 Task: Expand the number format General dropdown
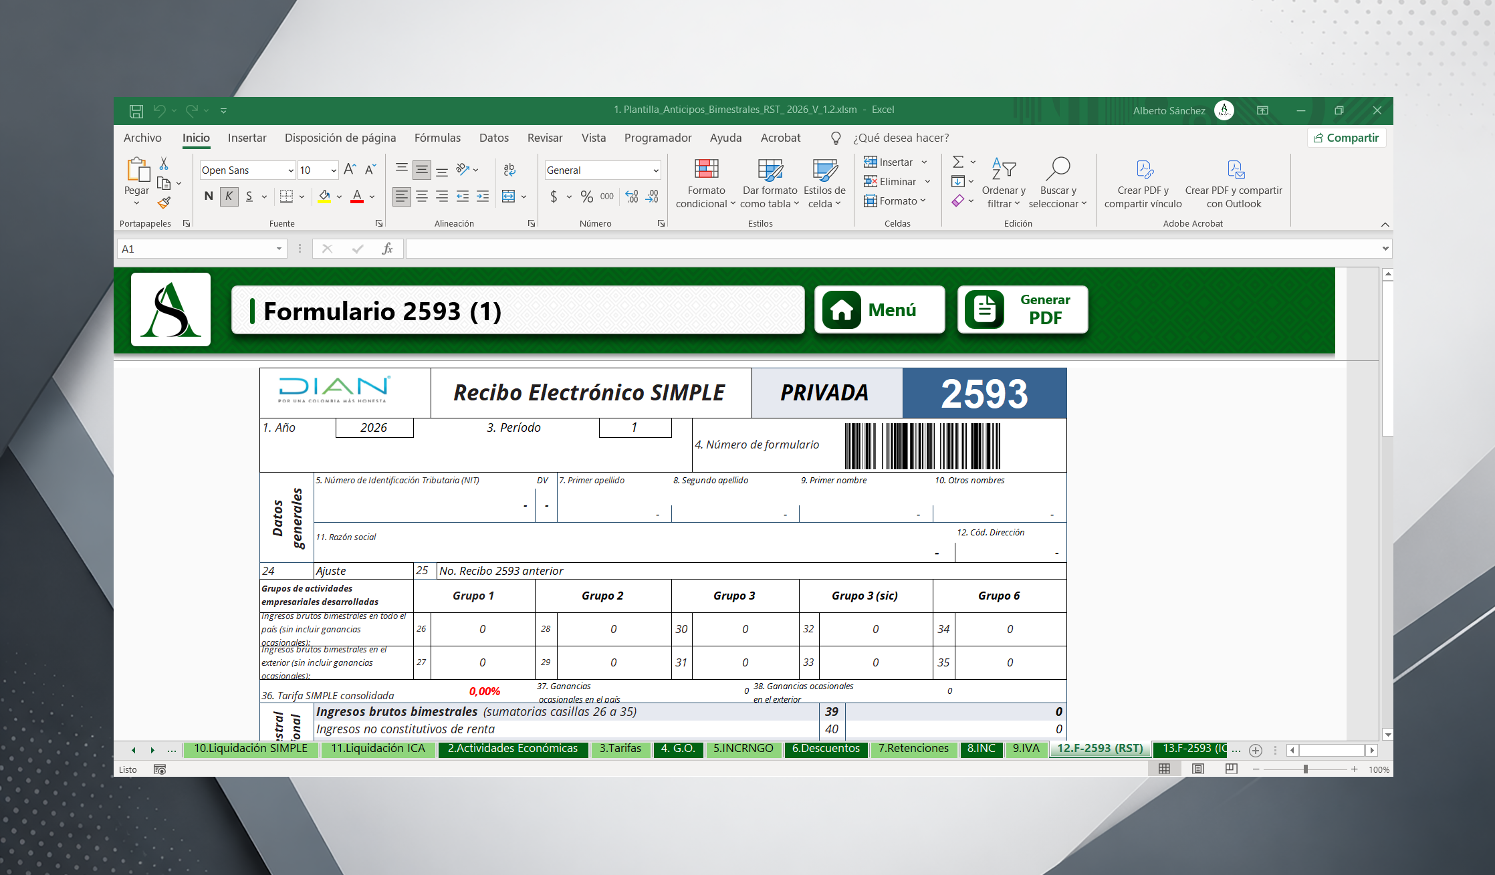pyautogui.click(x=655, y=170)
